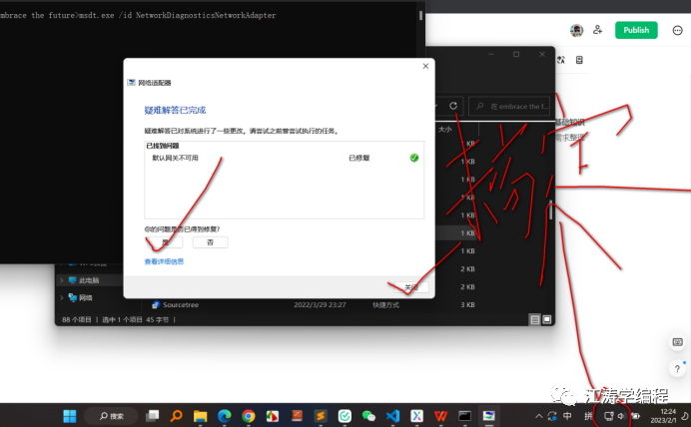Close the 网络适配器 dialog with X
The image size is (691, 427).
[425, 66]
